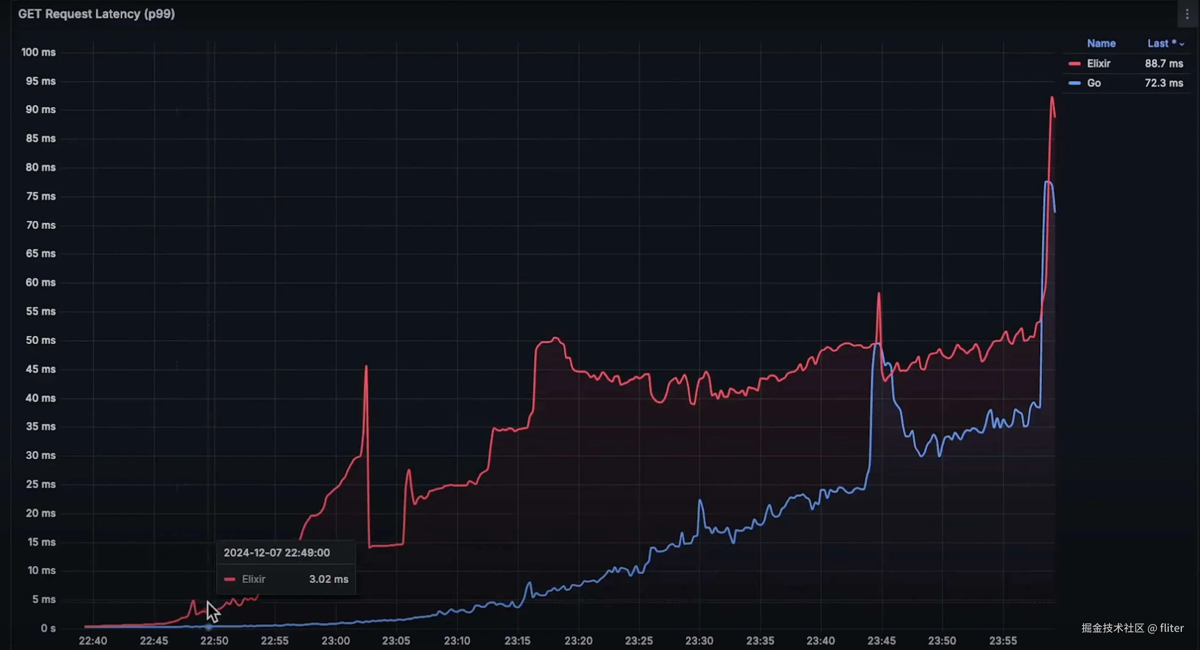Click the 100 ms label on the y-axis
This screenshot has height=650, width=1200.
click(38, 52)
